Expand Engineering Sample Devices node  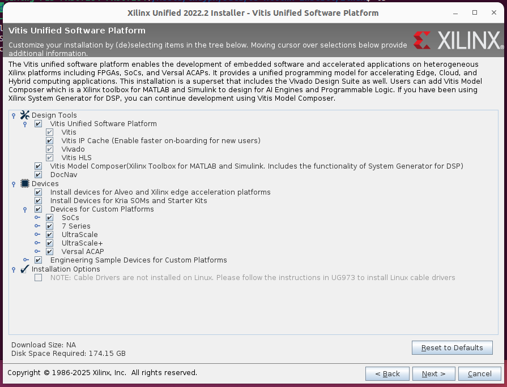coord(26,260)
